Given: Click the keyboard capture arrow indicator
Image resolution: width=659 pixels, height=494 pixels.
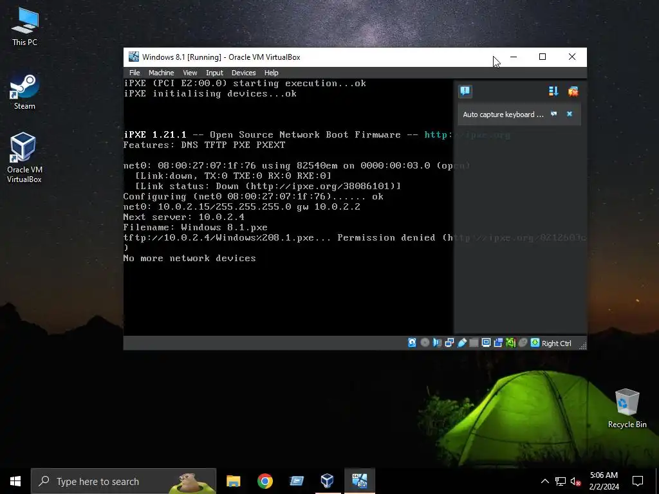Looking at the screenshot, I should (x=535, y=343).
